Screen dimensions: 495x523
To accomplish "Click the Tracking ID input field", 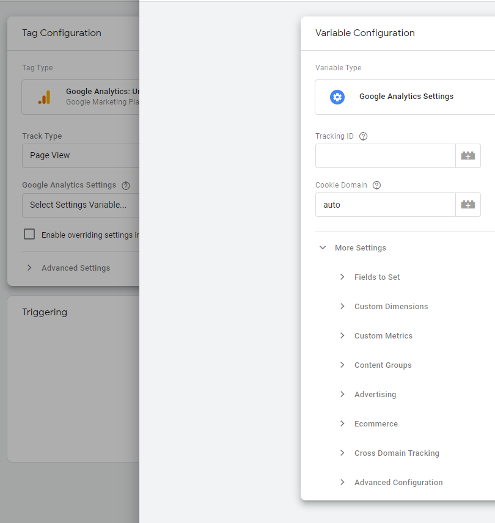I will [x=385, y=156].
